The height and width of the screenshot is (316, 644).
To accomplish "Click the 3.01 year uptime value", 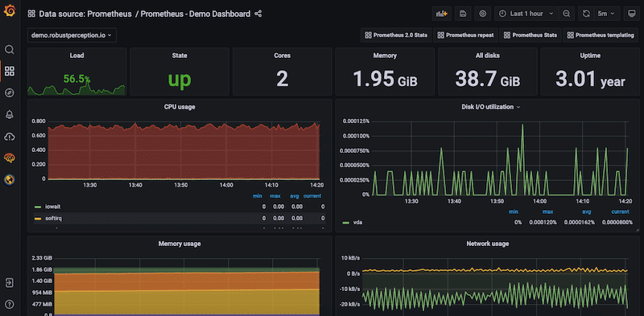I will [x=590, y=79].
